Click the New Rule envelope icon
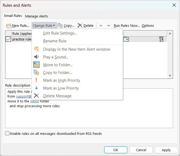This screenshot has height=156, width=180. [x=9, y=26]
